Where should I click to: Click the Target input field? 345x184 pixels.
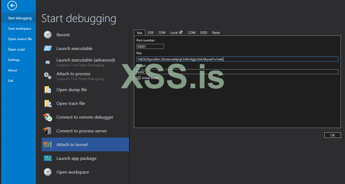[237, 72]
